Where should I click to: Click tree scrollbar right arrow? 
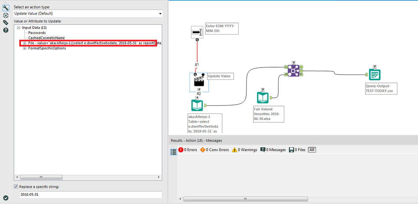(159, 177)
